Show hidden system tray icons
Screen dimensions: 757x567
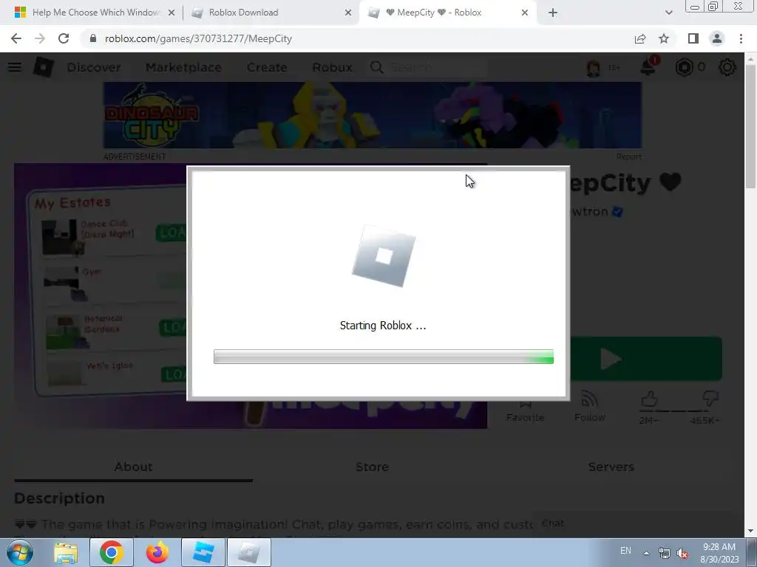pyautogui.click(x=646, y=553)
